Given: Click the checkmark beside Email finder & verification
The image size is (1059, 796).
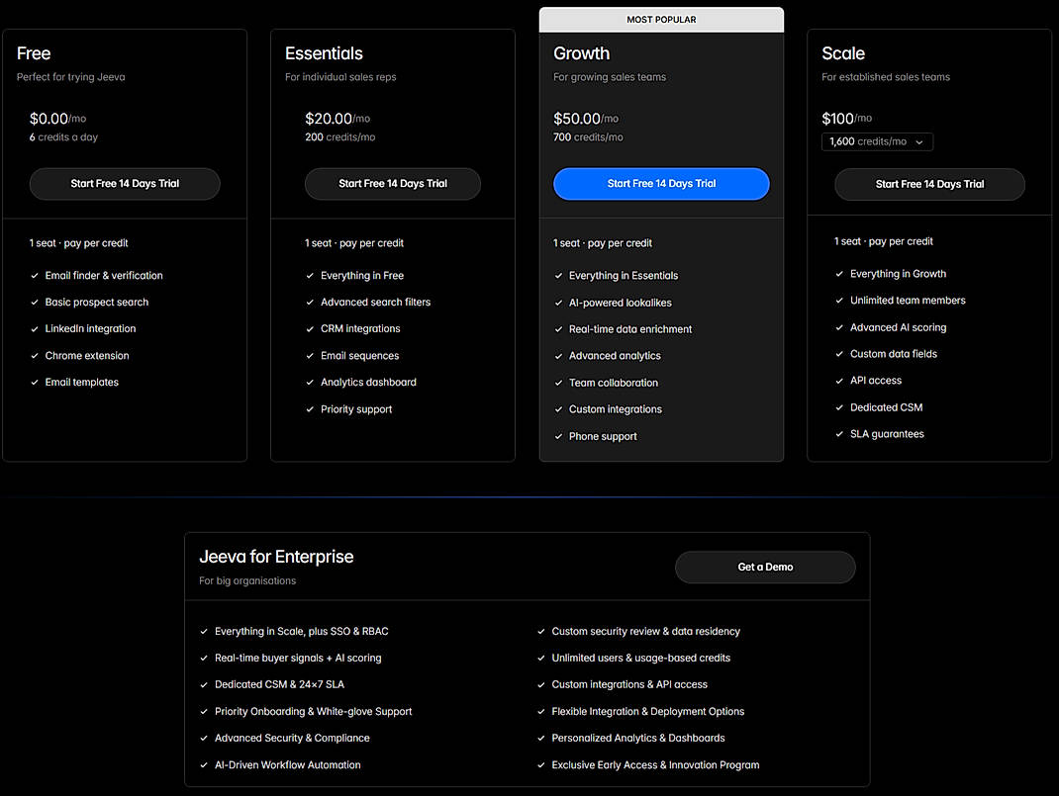Looking at the screenshot, I should (x=34, y=275).
